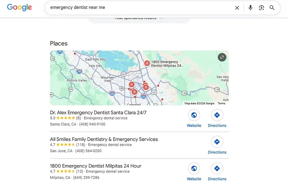Screen dimensions: 288x187
Task: Click Mountain View label on the map
Action: coord(108,79)
